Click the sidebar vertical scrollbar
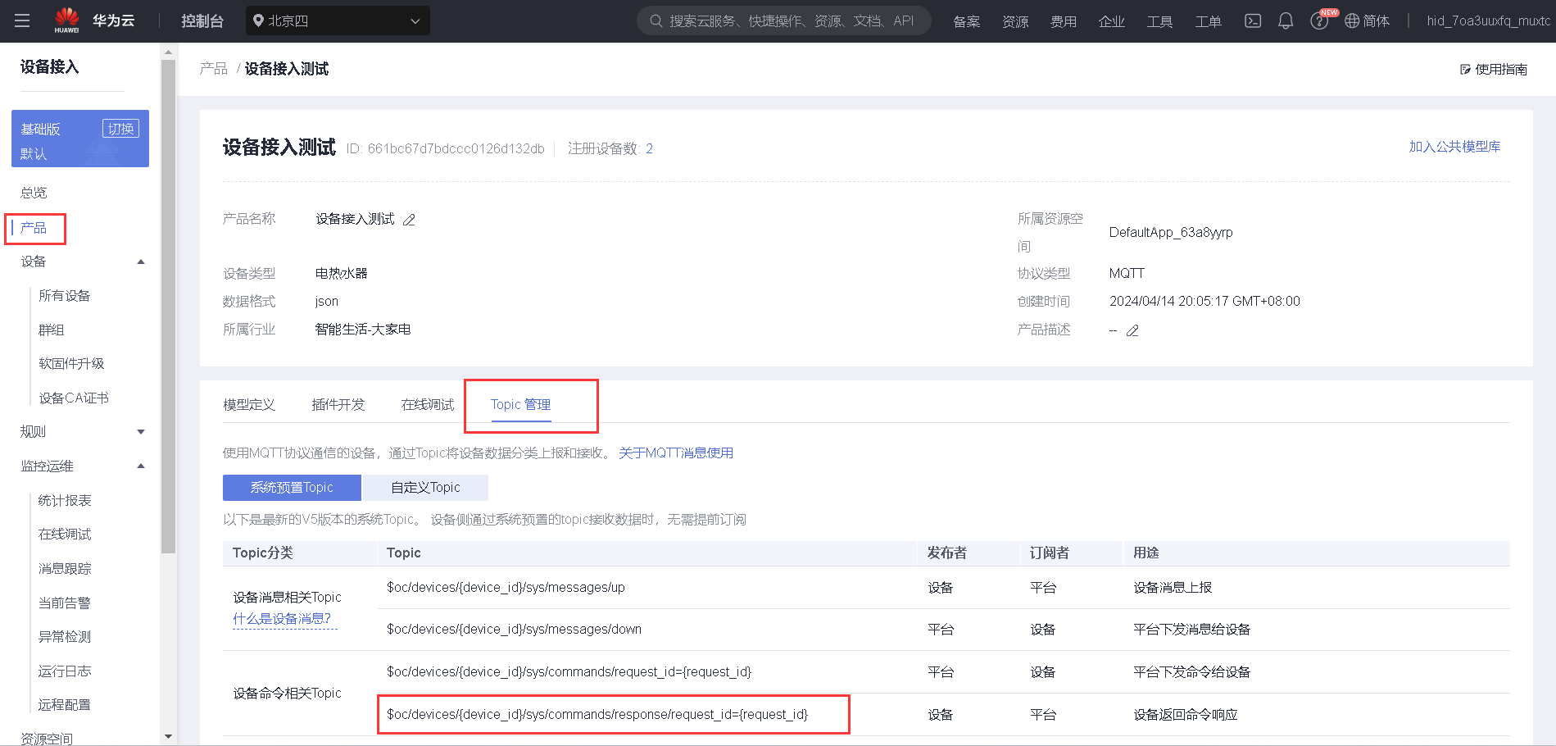1556x746 pixels. coord(169,307)
